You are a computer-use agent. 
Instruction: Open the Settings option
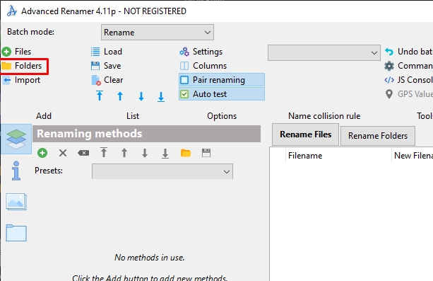[201, 52]
